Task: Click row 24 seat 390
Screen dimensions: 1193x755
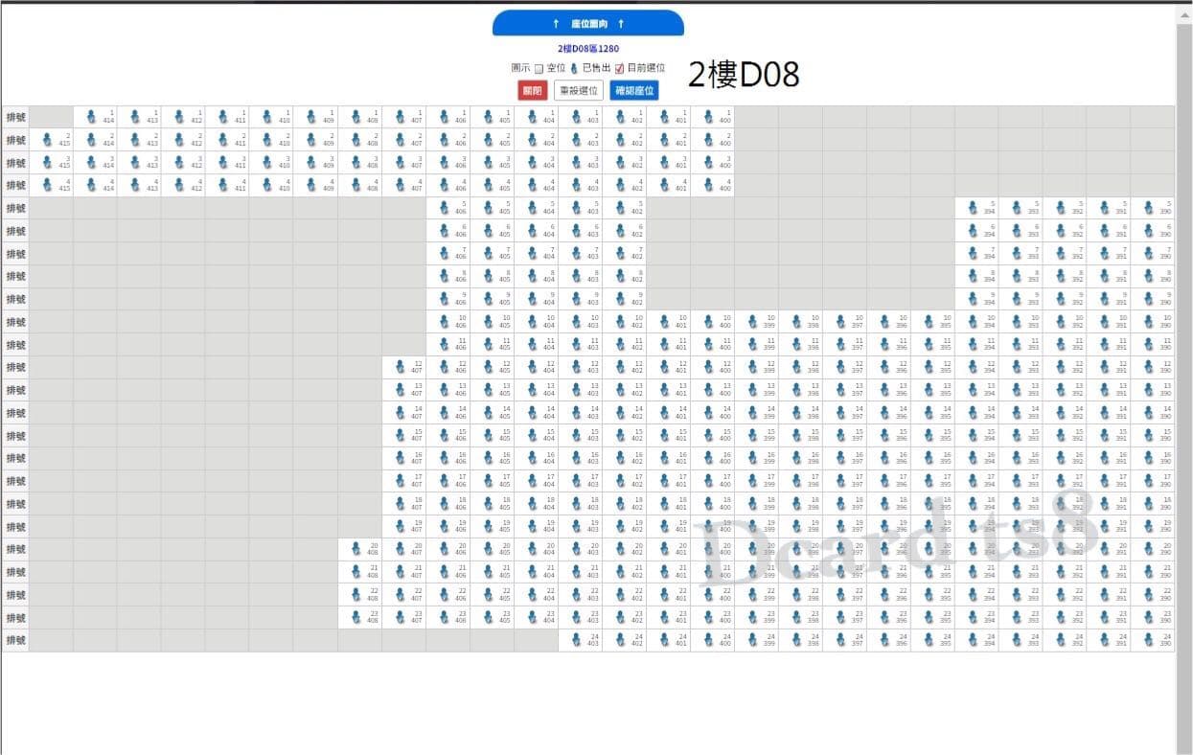Action: click(1154, 640)
